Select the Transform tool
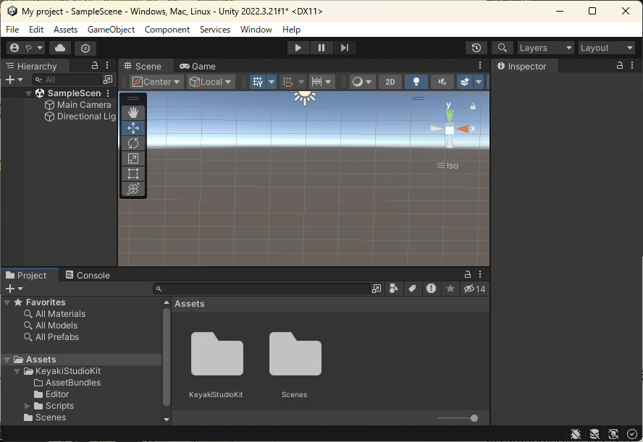 click(x=133, y=189)
